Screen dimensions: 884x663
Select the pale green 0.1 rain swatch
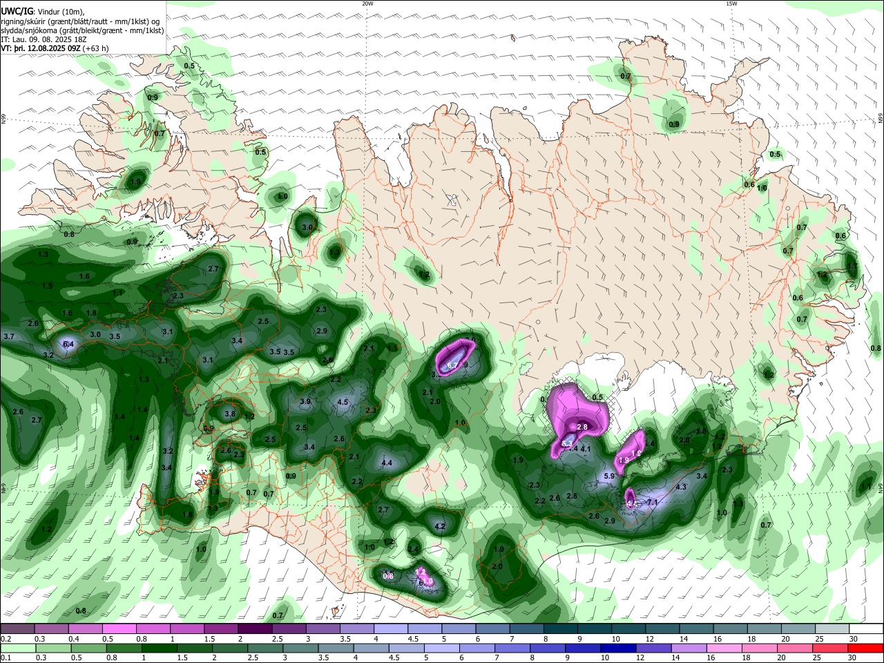click(x=18, y=648)
